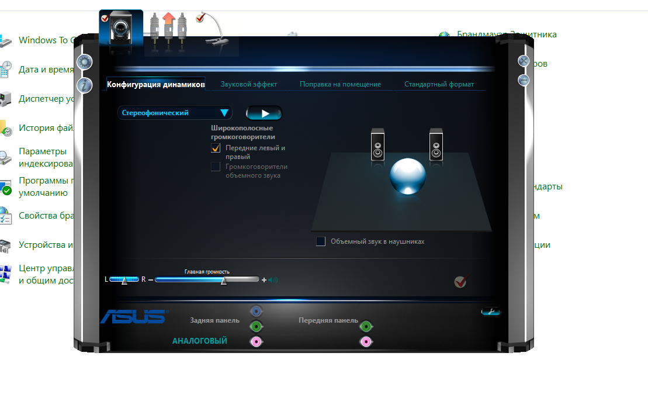Click the 'АНАЛОГОВЫЙ' label
The height and width of the screenshot is (408, 648).
pyautogui.click(x=200, y=341)
